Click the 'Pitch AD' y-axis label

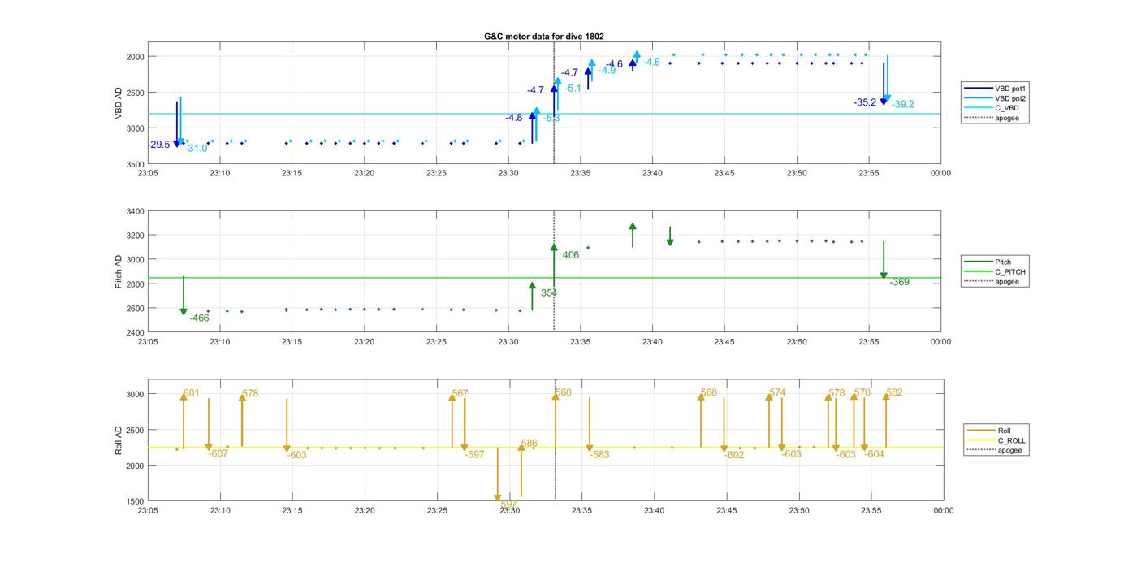119,271
